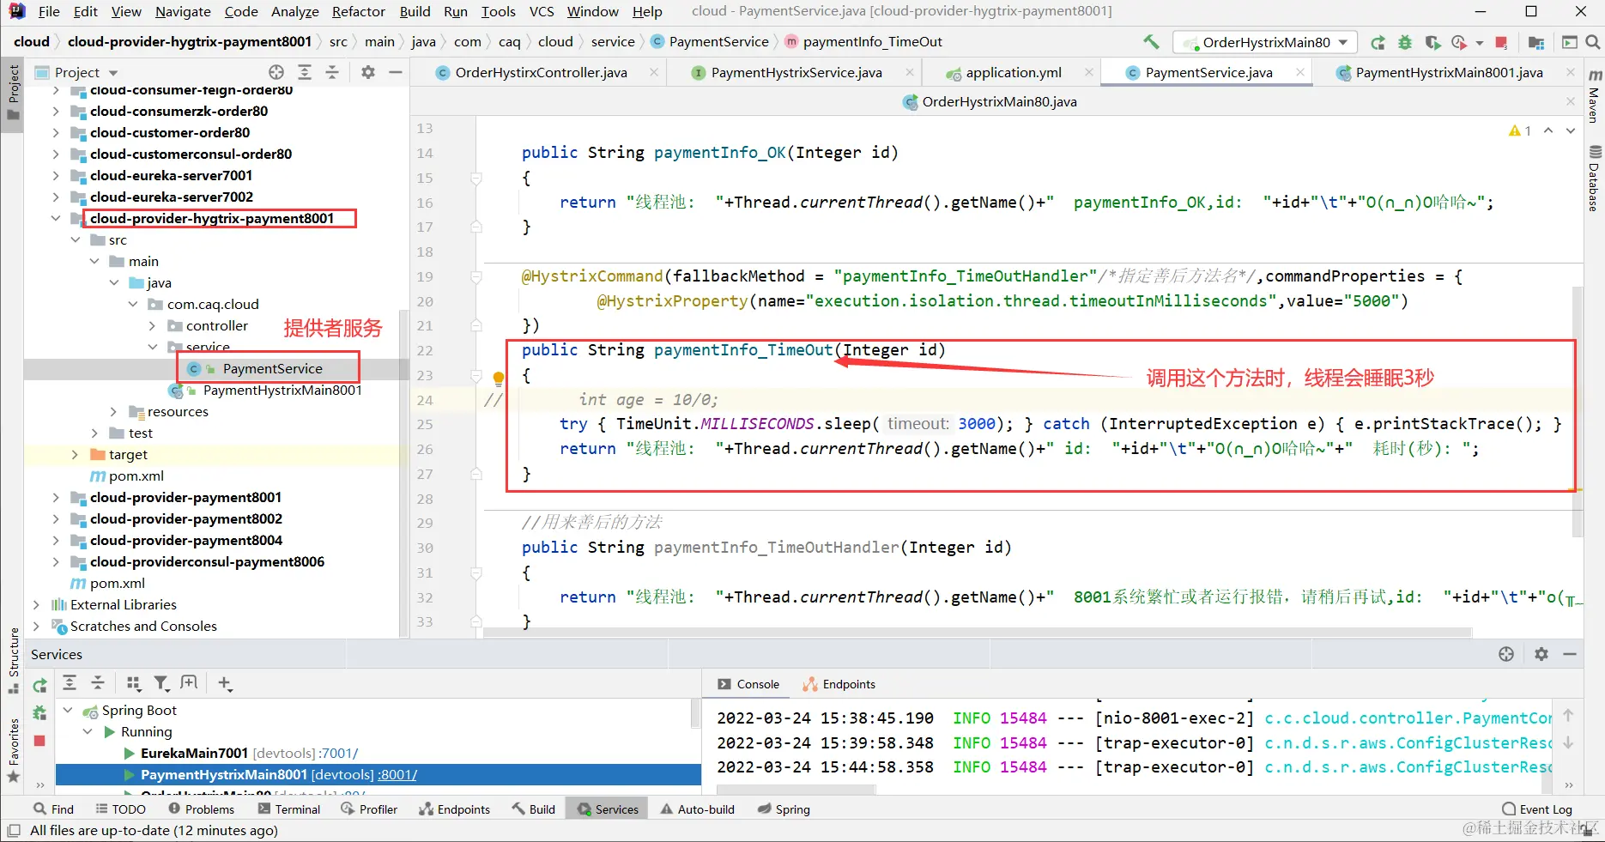Open the Problems tool window

tap(201, 809)
